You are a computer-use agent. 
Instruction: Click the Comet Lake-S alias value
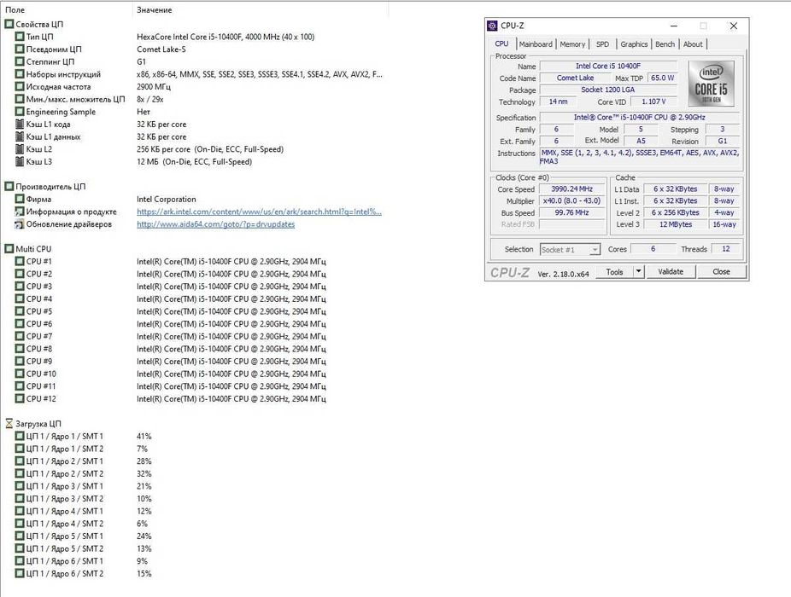[161, 49]
